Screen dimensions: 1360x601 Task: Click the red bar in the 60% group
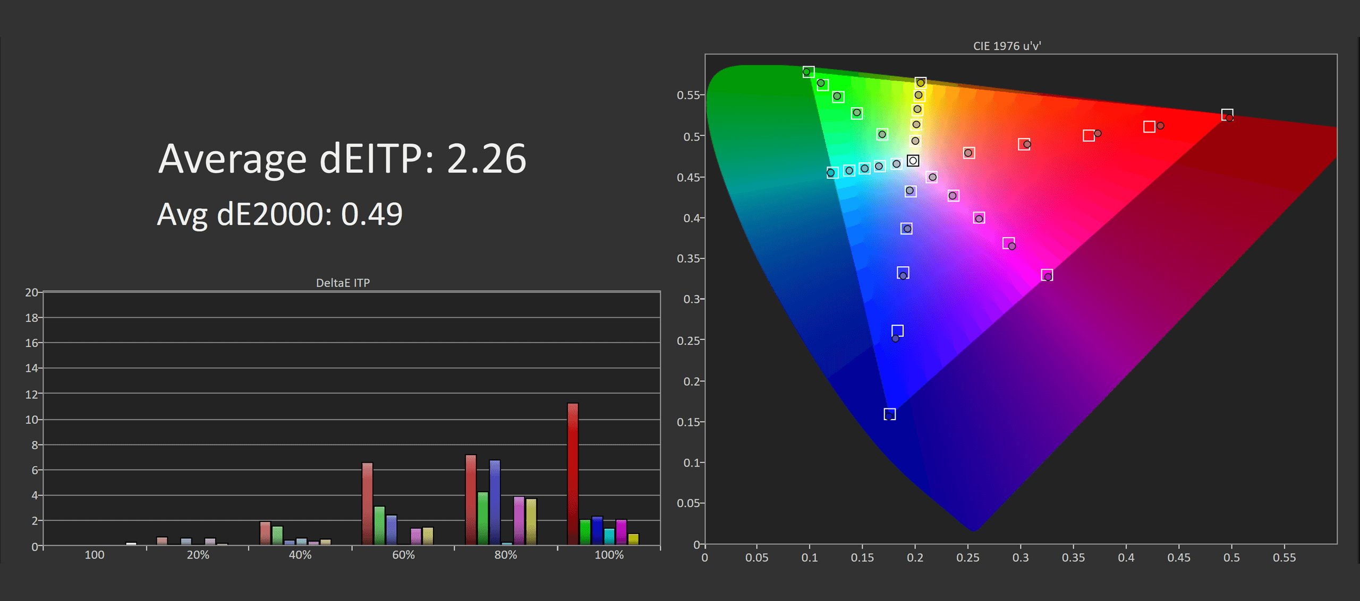367,503
